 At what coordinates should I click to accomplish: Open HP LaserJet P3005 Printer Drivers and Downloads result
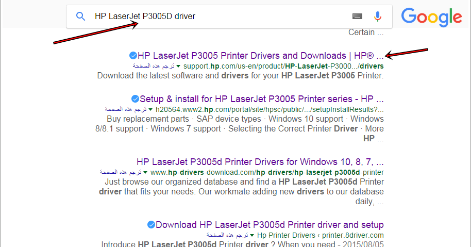[x=260, y=56]
